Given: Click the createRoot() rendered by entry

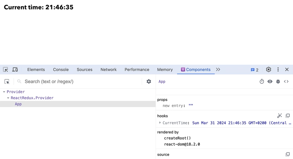Looking at the screenshot, I should point(177,138).
